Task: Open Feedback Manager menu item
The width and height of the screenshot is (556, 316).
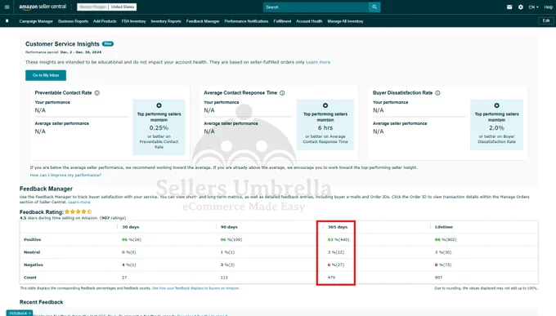Action: point(203,21)
